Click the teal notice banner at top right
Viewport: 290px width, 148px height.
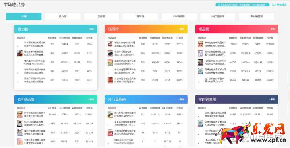click(242, 5)
